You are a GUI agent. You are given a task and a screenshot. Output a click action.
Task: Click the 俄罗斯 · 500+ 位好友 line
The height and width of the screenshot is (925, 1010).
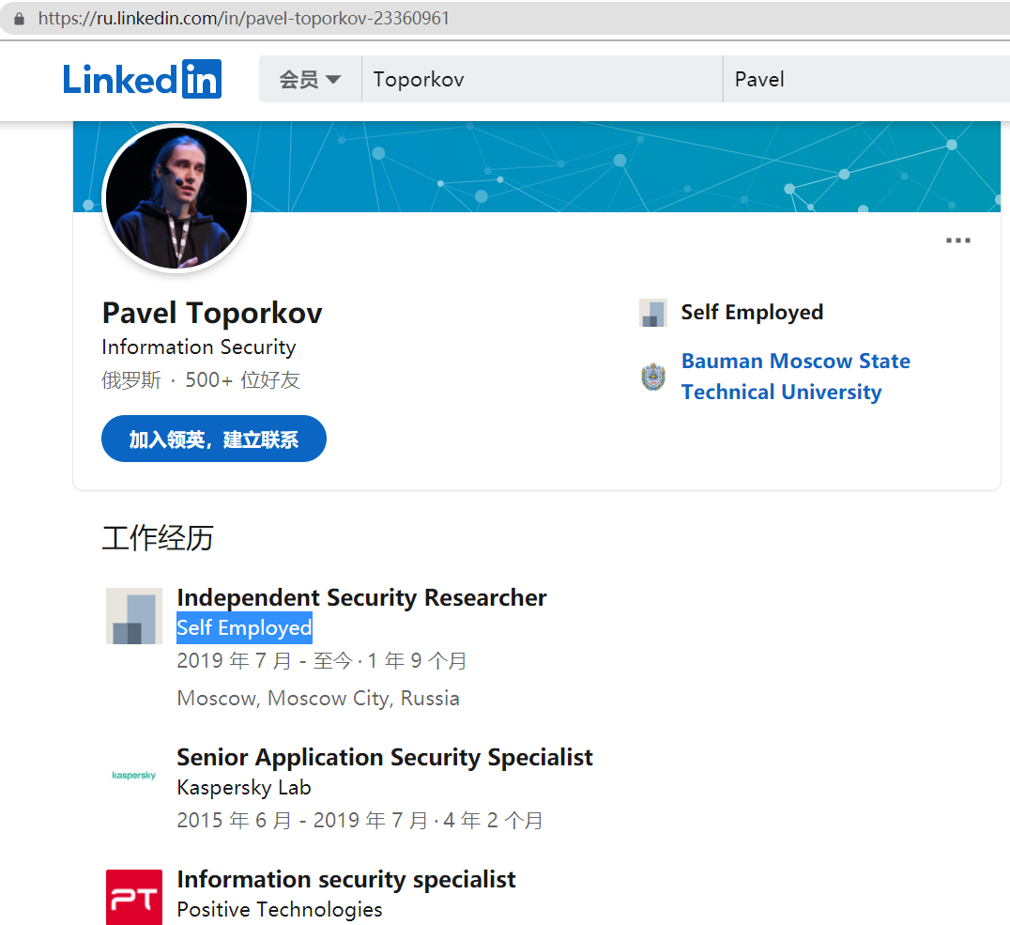pyautogui.click(x=200, y=380)
